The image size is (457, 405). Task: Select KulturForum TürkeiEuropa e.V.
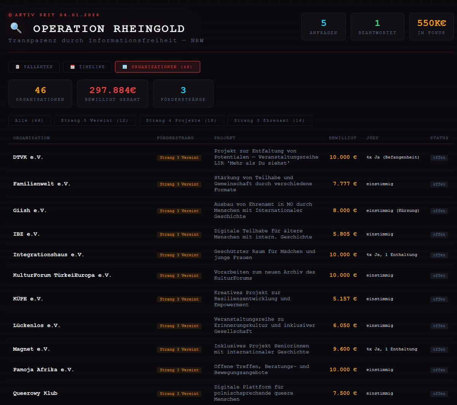(x=62, y=275)
